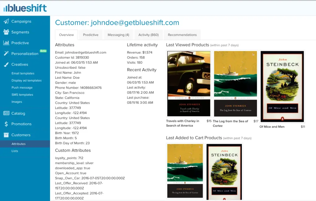Open the Messaging (4) tab
The width and height of the screenshot is (316, 201).
pyautogui.click(x=118, y=35)
